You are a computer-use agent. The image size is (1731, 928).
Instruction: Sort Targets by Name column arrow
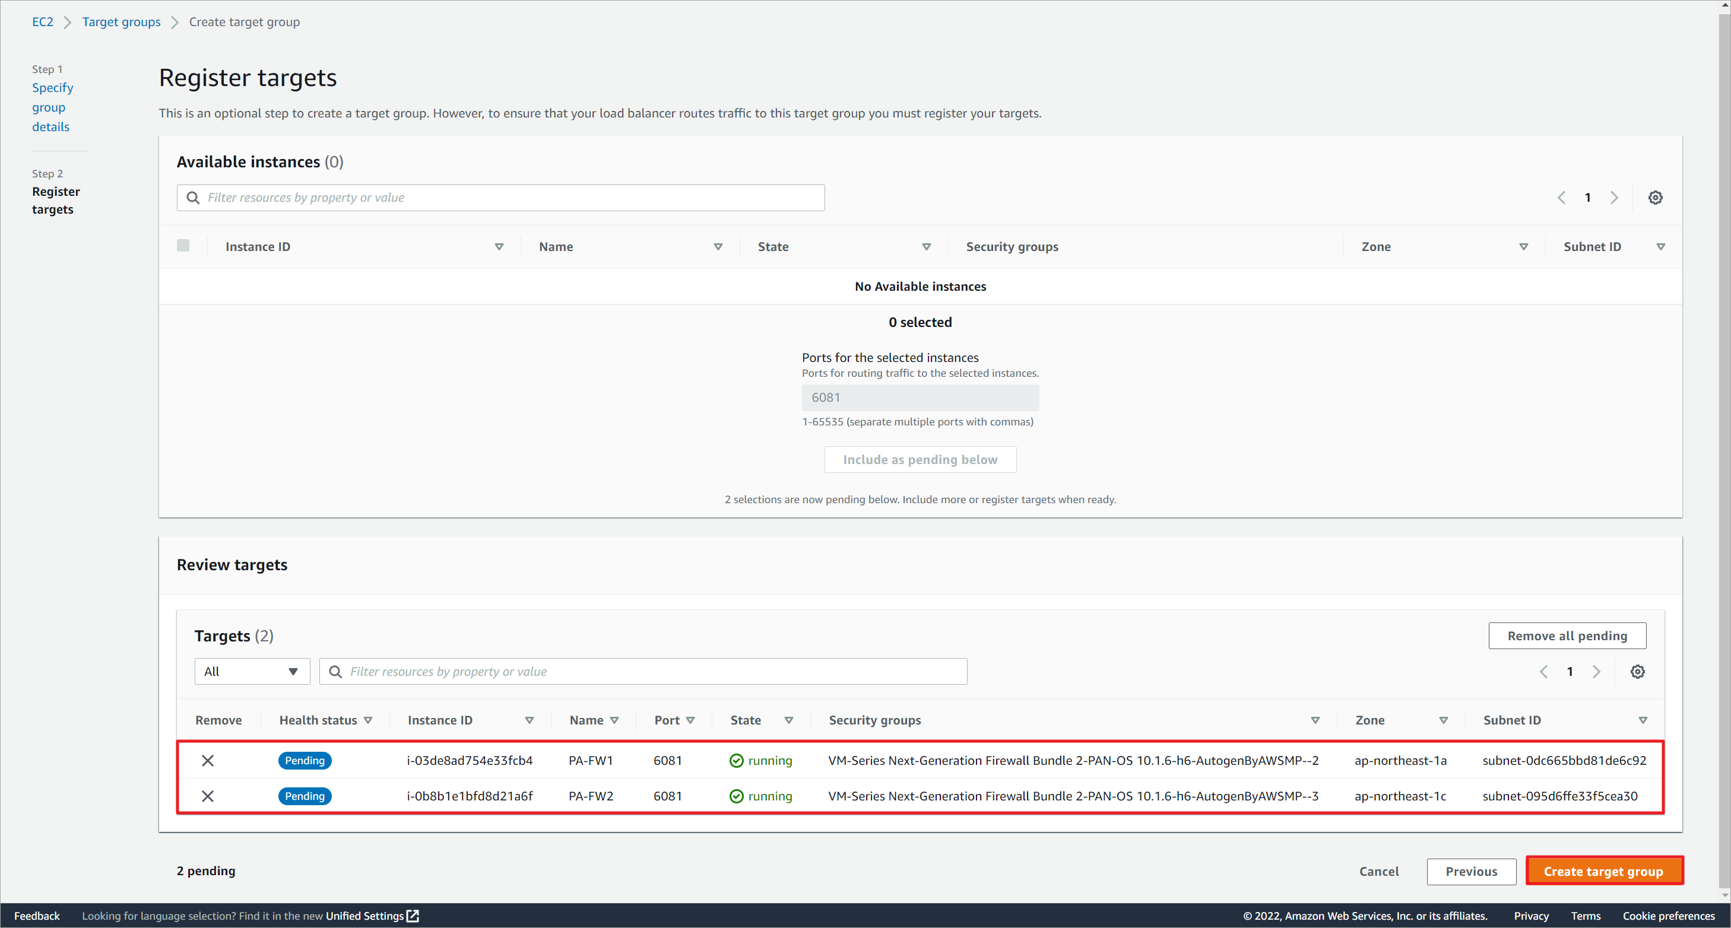614,720
